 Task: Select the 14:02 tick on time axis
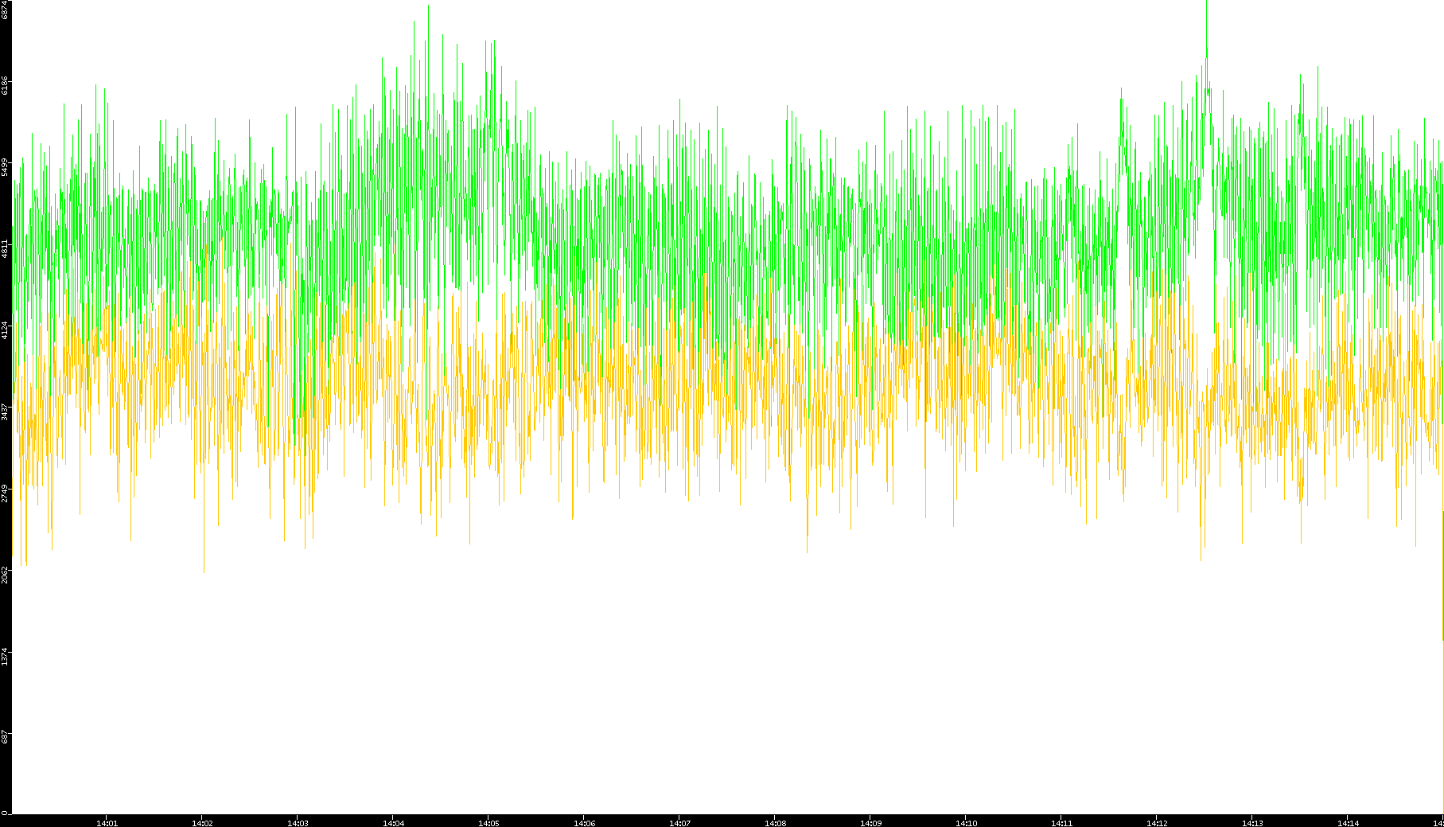(x=202, y=822)
